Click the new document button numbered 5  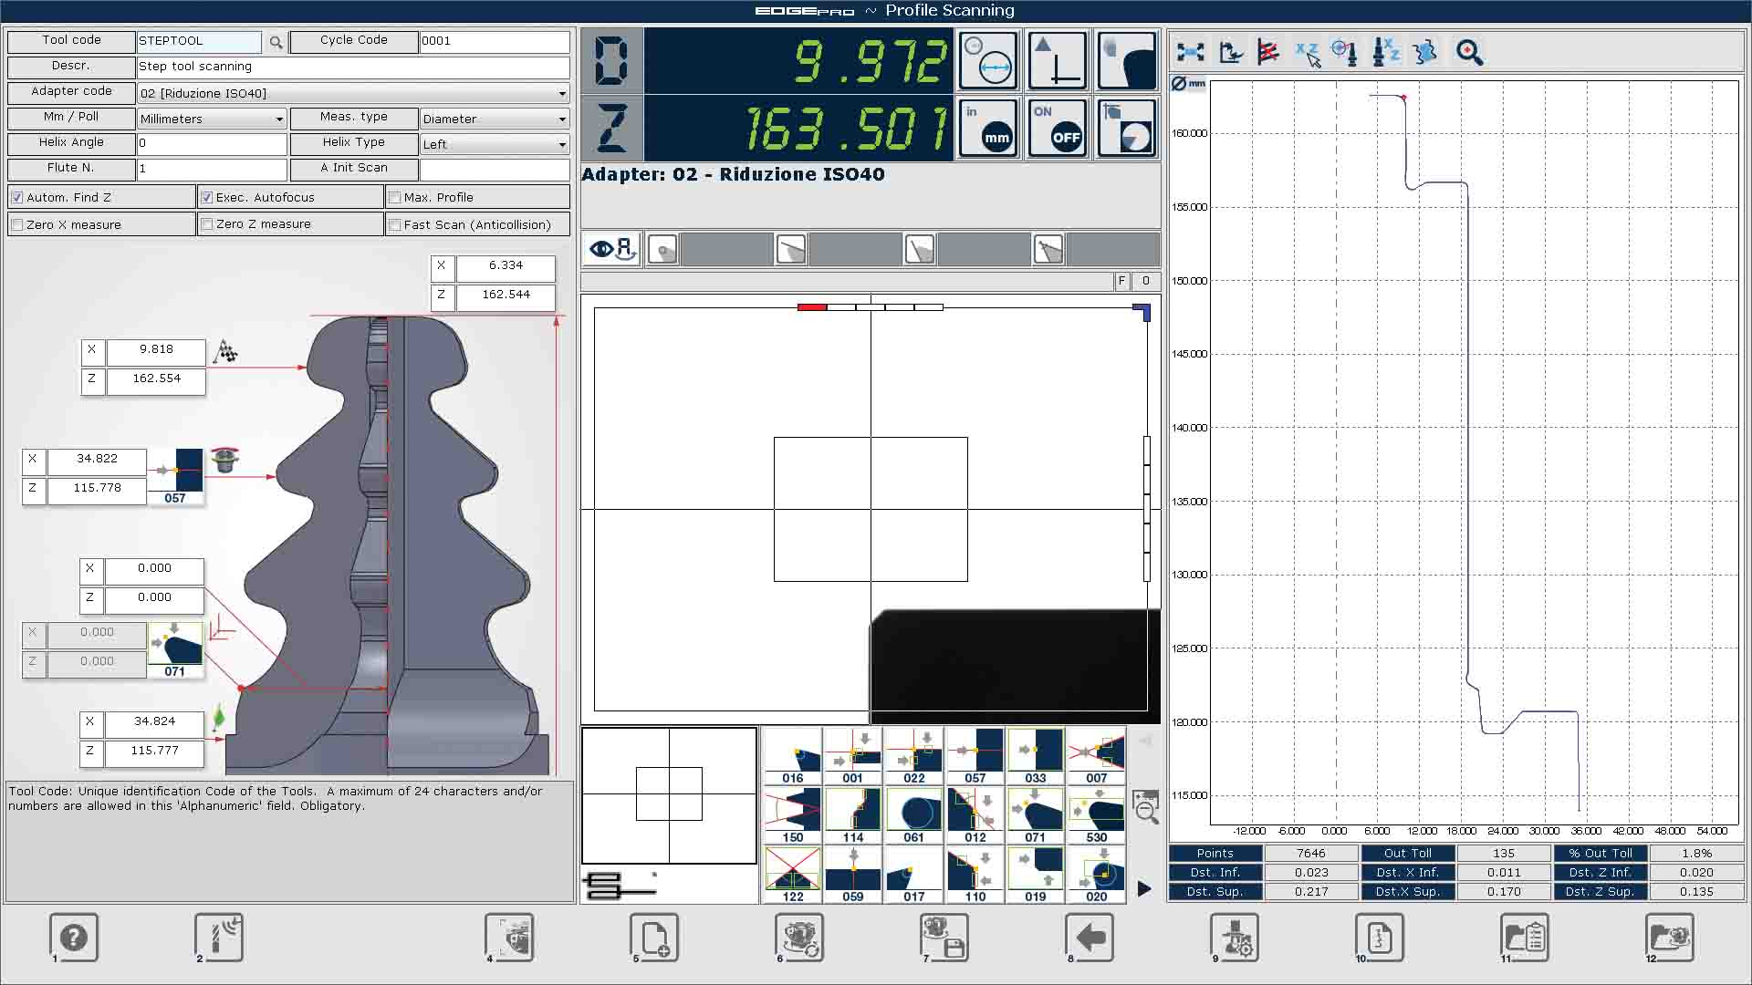tap(654, 937)
